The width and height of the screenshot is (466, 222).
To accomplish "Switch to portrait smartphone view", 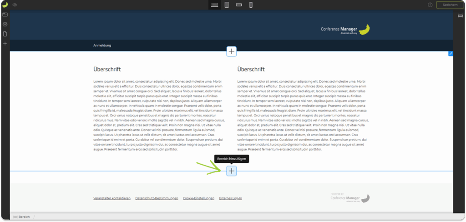I will 250,5.
